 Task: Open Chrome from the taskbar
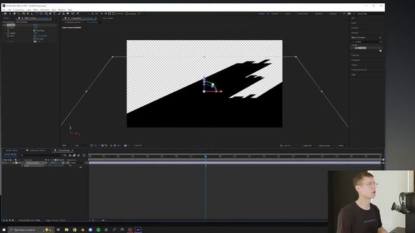tap(75, 230)
